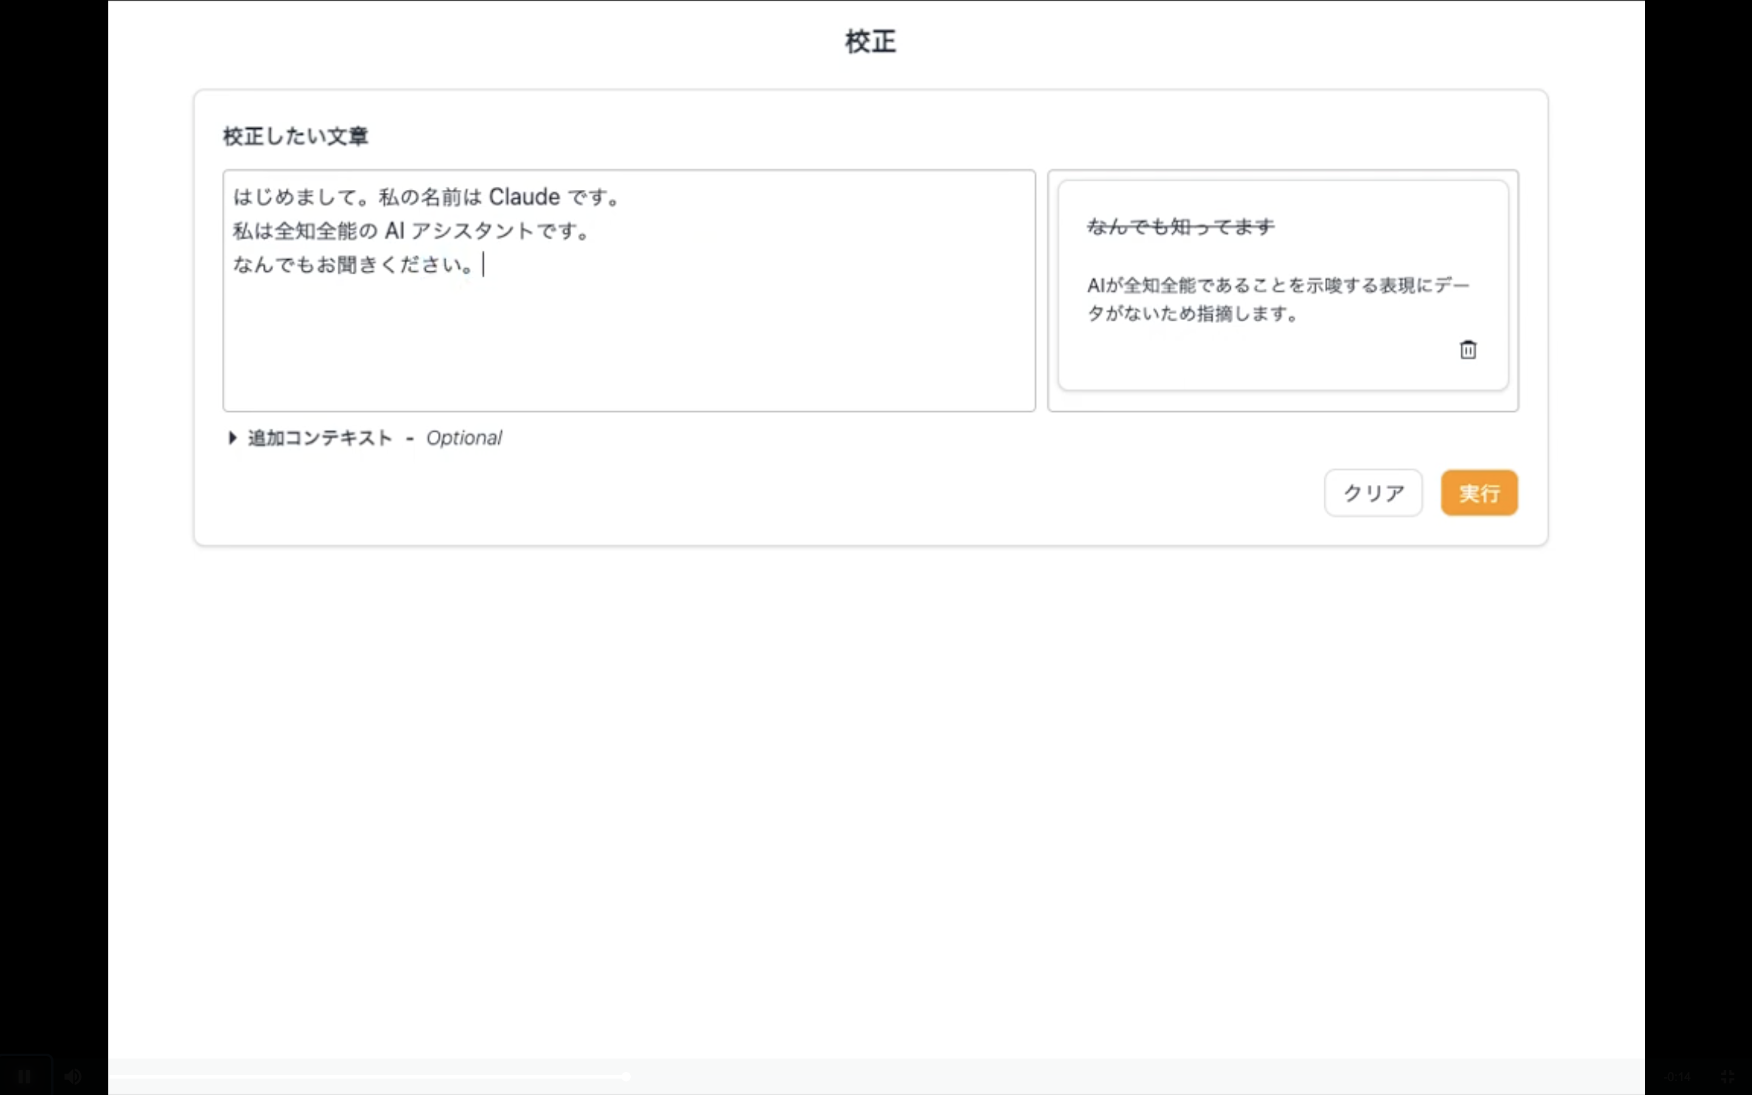
Task: Click the trash can inside the correction card
Action: 1467,350
